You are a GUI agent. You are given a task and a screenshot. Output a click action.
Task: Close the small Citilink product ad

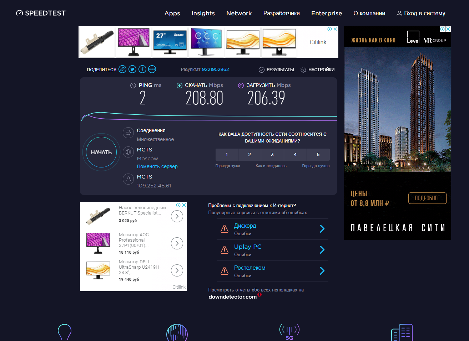click(x=184, y=205)
